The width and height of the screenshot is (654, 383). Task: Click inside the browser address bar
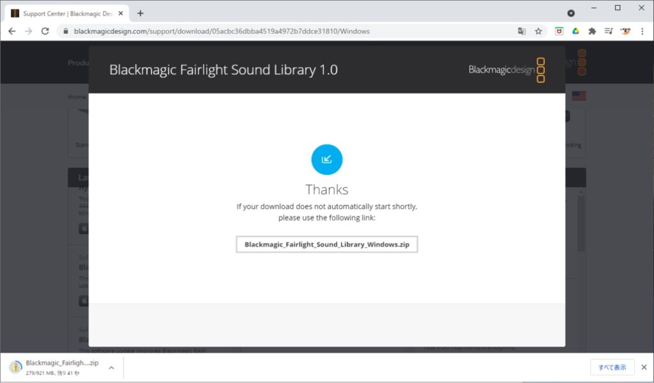255,30
